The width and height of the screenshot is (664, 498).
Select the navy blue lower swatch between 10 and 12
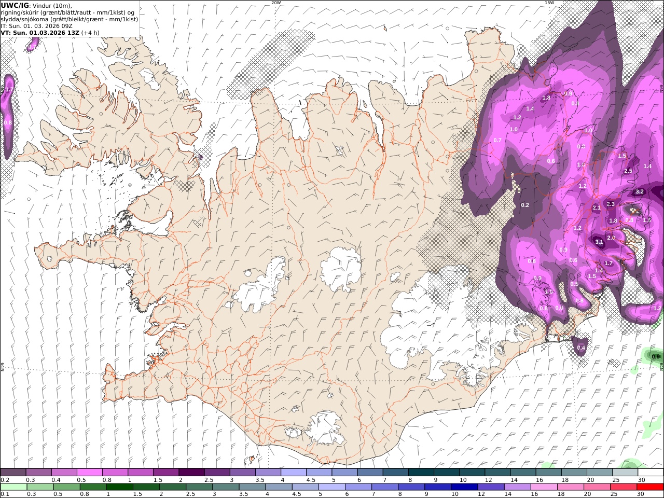[464, 487]
